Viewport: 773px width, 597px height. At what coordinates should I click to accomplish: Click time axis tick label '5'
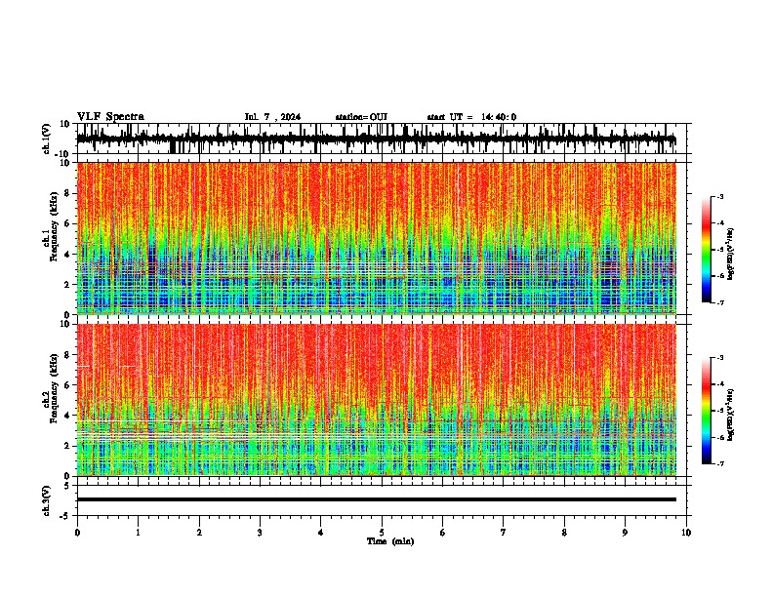click(x=382, y=533)
